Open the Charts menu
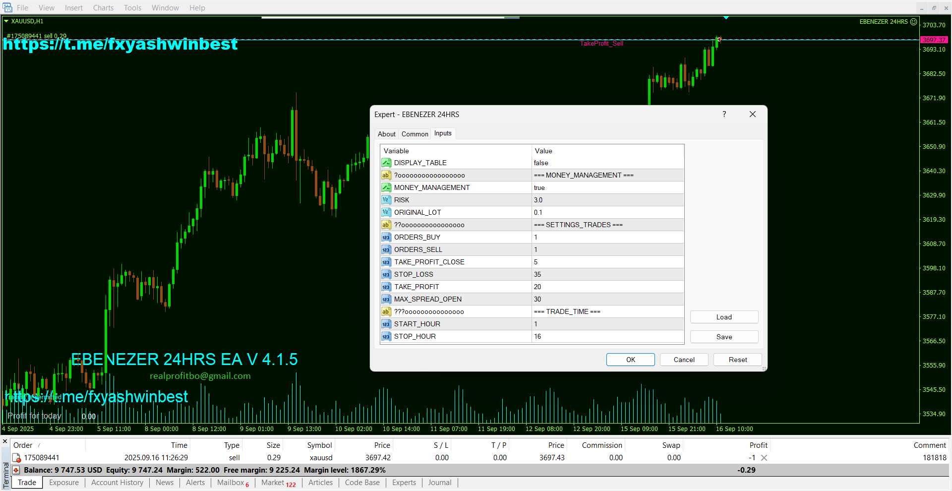Screen dimensions: 952x491 click(103, 8)
